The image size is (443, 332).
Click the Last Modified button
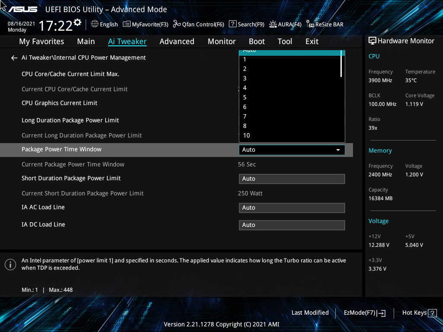[x=310, y=313]
